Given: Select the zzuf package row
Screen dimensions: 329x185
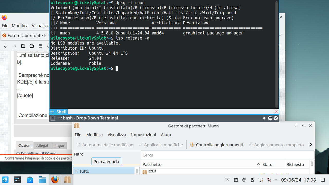Looking at the screenshot, I should 225,171.
